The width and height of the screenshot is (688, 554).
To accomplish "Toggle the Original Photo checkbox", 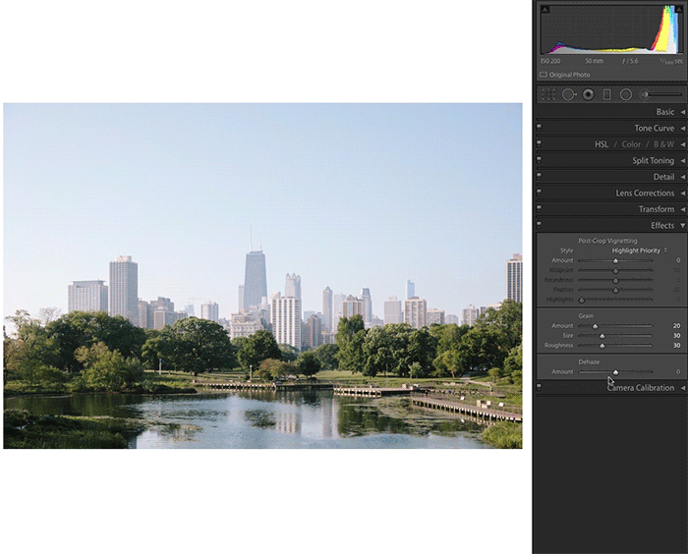I will 544,75.
